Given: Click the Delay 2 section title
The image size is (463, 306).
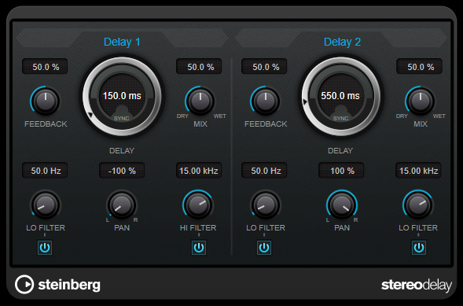Looking at the screenshot, I should point(342,42).
